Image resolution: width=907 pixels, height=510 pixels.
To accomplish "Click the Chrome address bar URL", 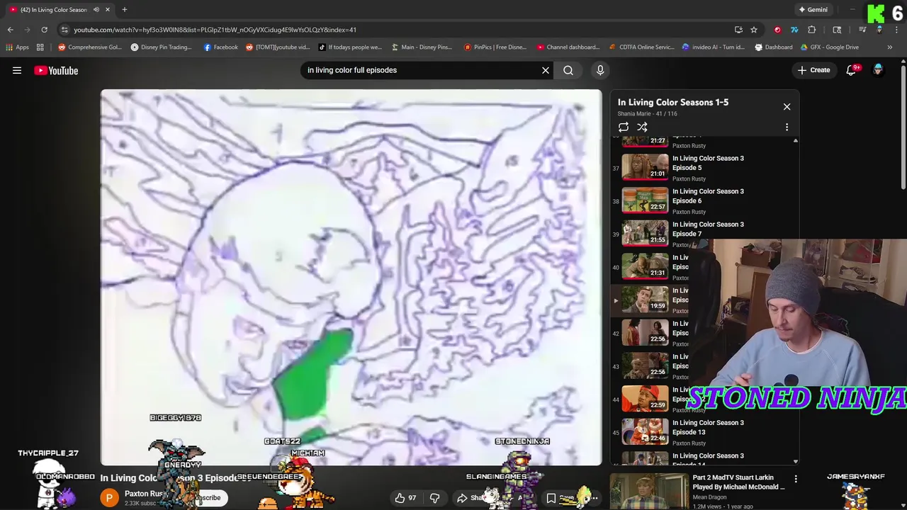I will [215, 30].
